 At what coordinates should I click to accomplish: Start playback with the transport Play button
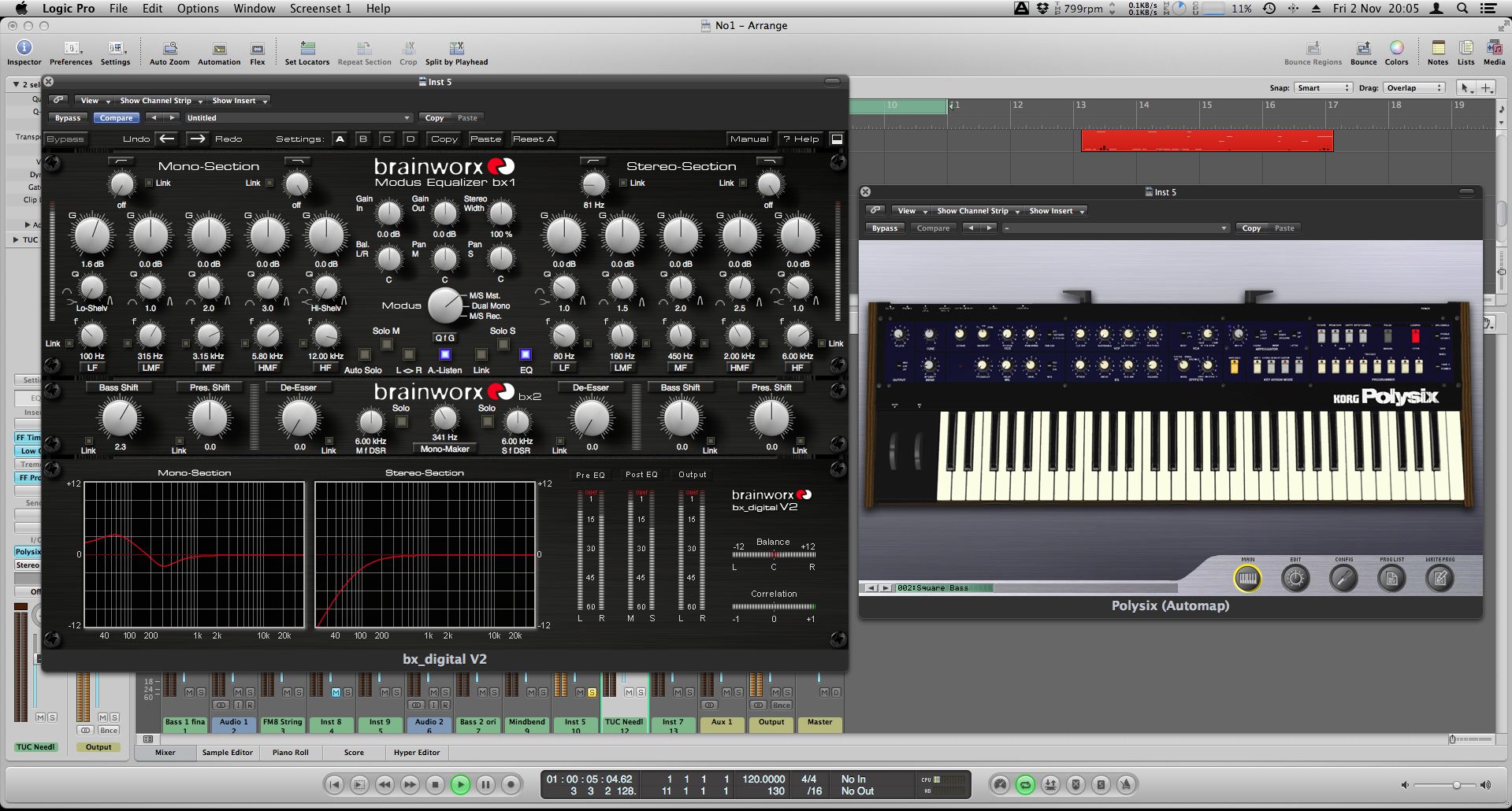(460, 784)
